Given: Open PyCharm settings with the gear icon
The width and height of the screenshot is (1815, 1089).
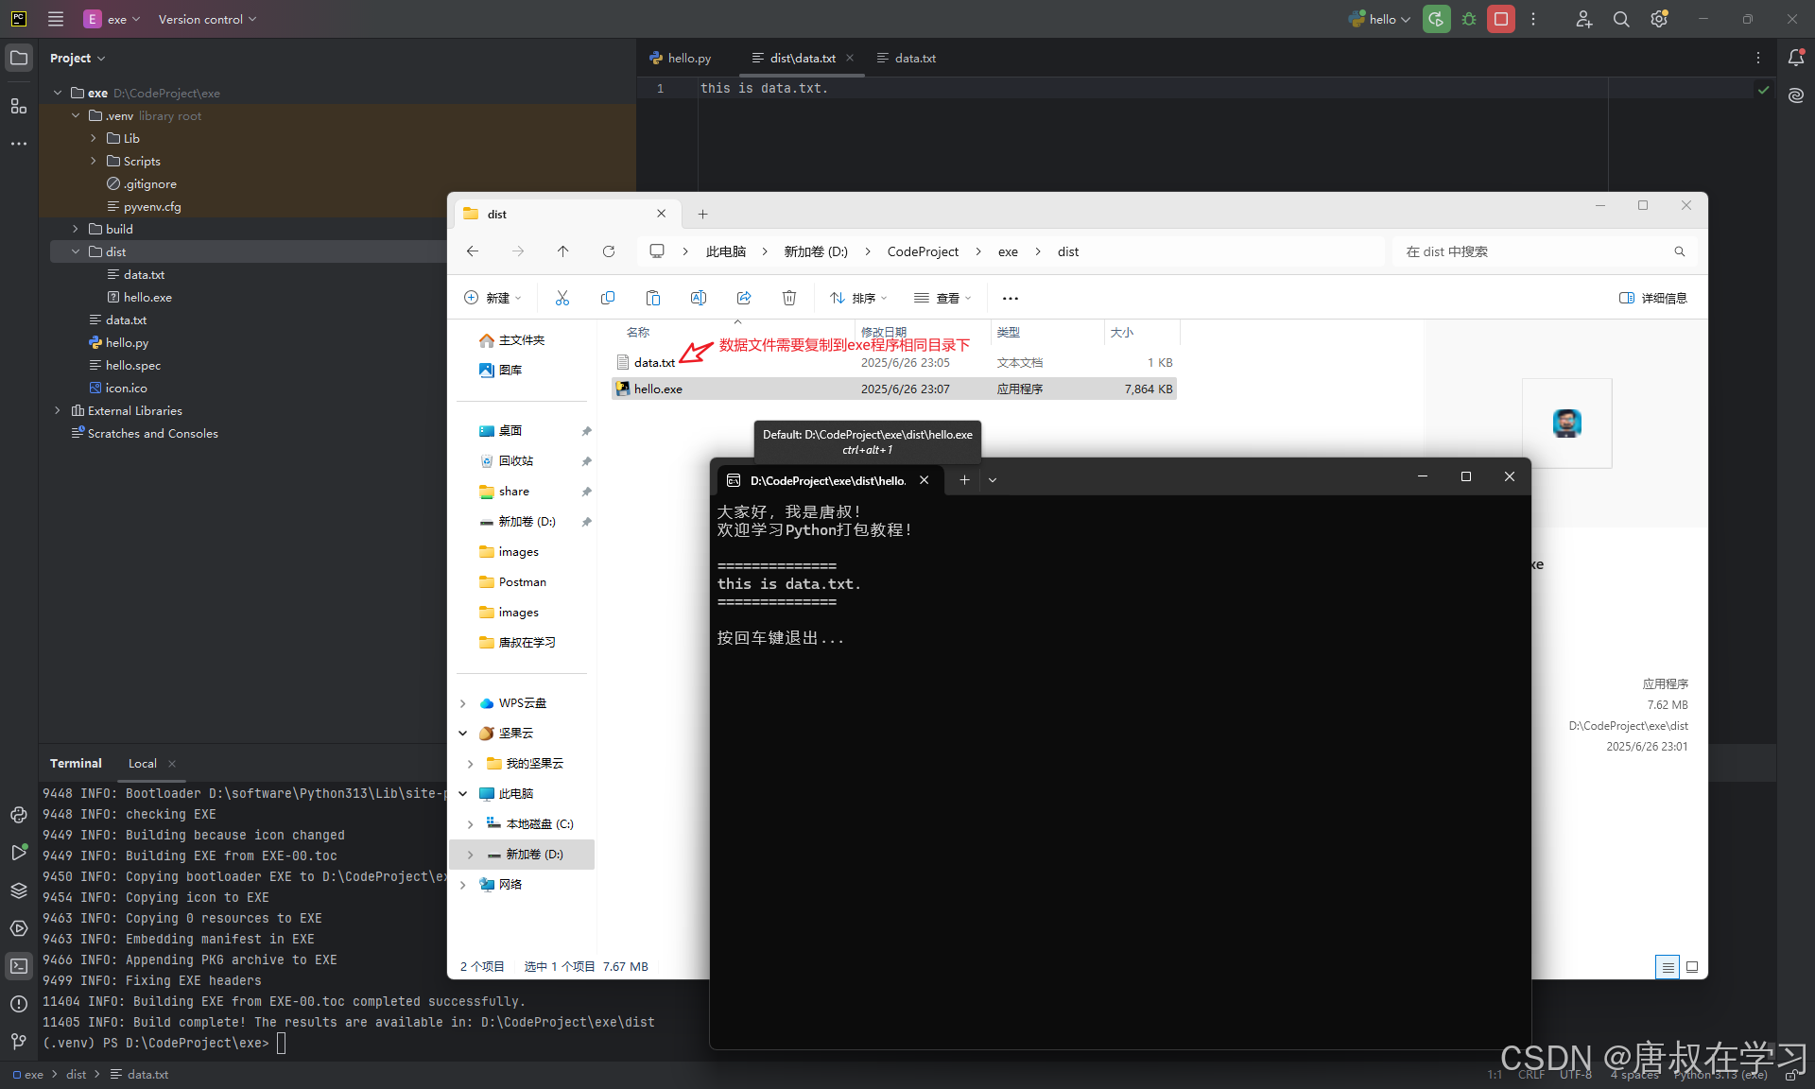Looking at the screenshot, I should click(x=1659, y=19).
